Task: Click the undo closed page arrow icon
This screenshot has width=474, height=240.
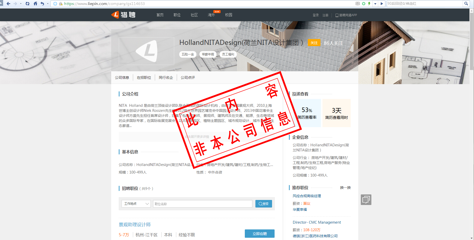Action: point(42,4)
